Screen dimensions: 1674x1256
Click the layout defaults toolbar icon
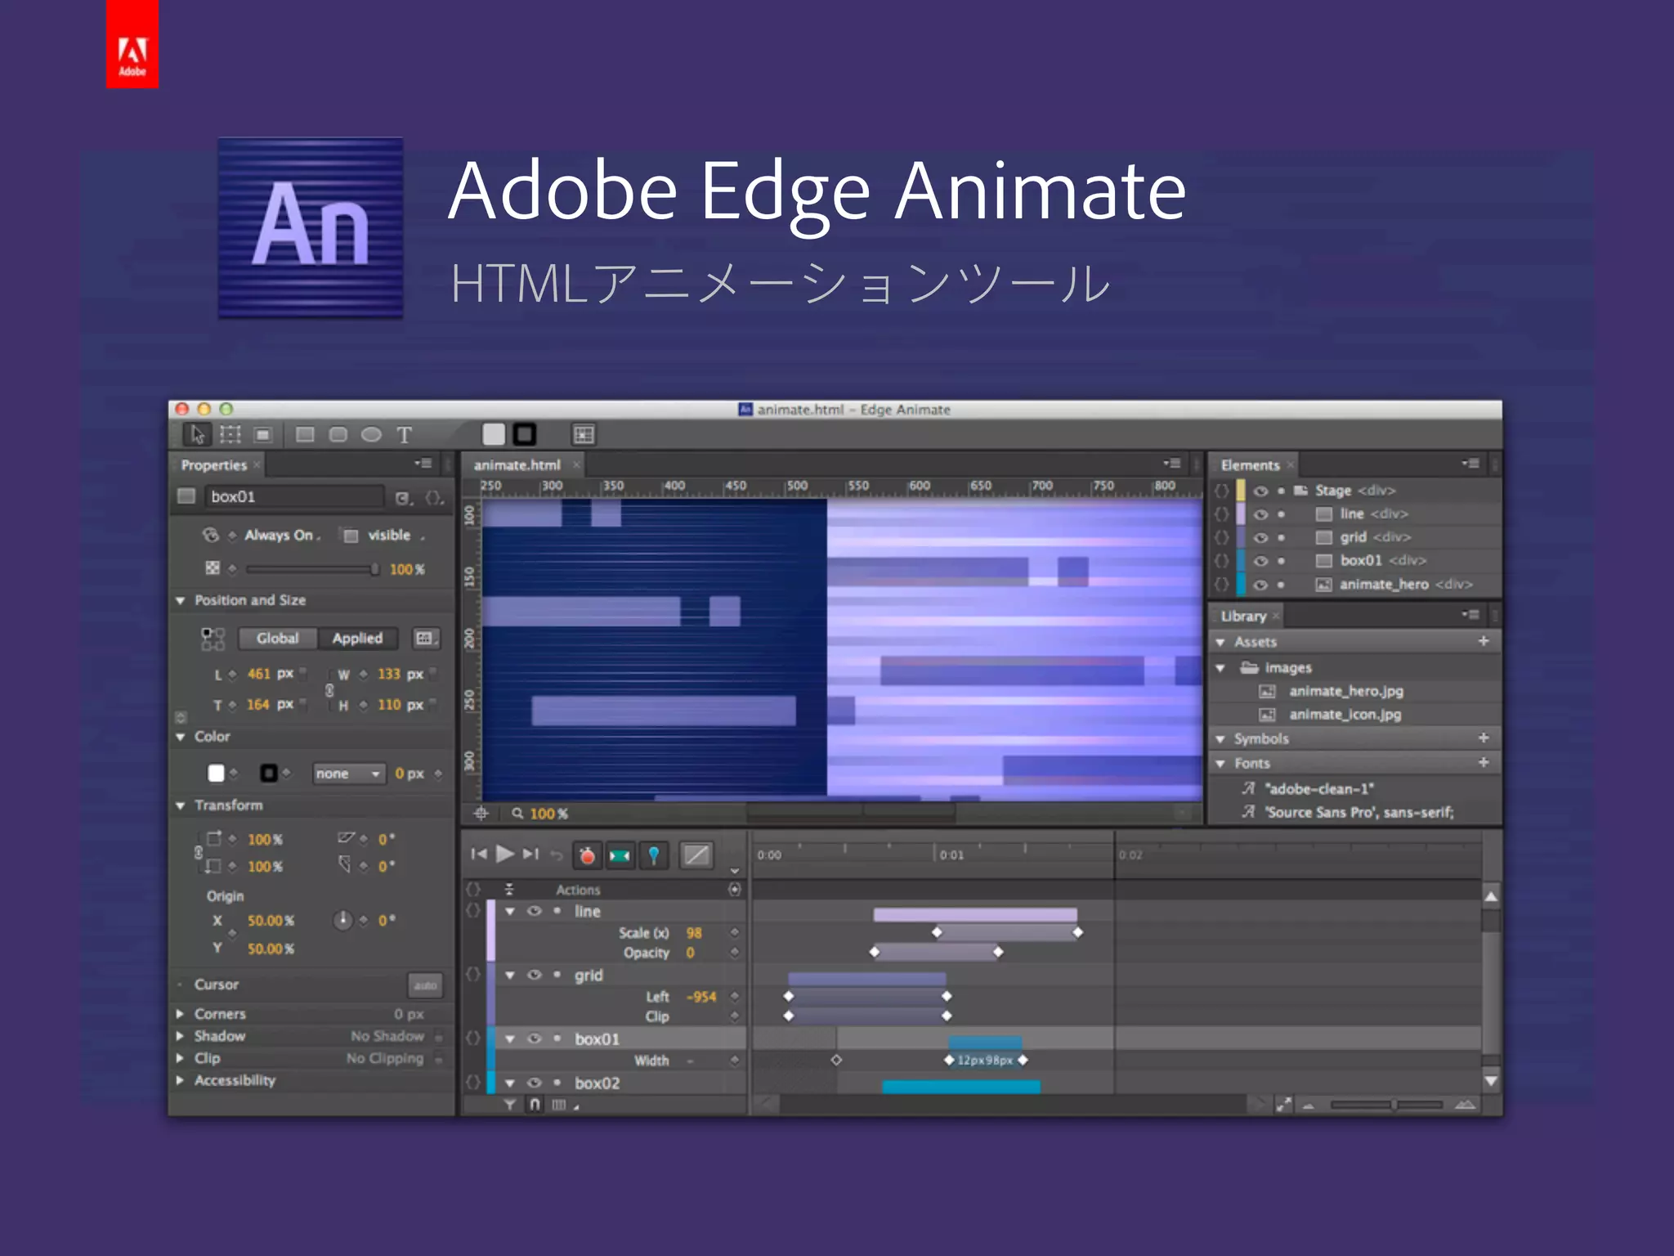pos(584,434)
